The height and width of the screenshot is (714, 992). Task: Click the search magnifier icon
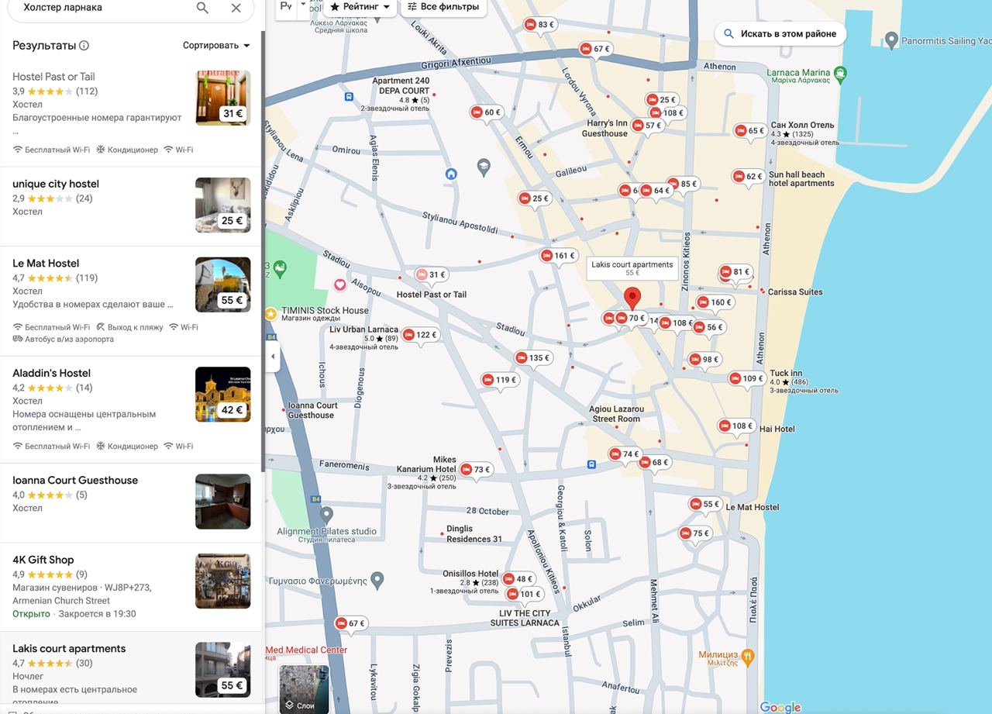click(x=202, y=8)
